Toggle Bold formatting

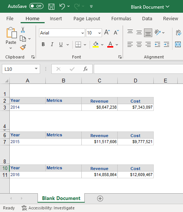(43, 44)
